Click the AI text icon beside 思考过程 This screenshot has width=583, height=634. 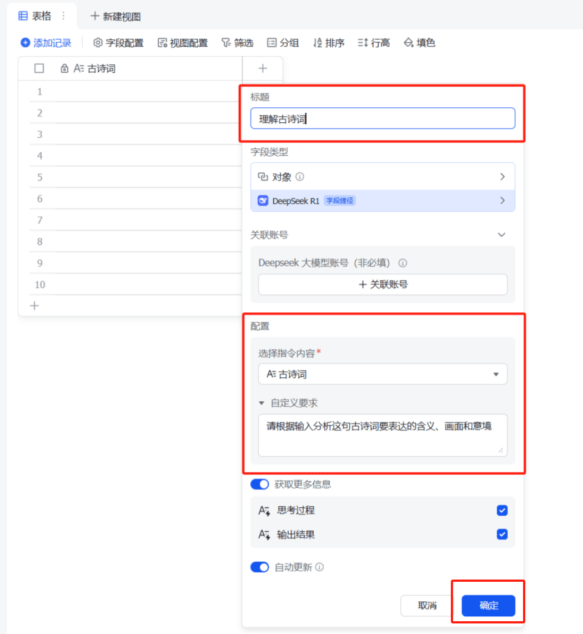coord(264,511)
